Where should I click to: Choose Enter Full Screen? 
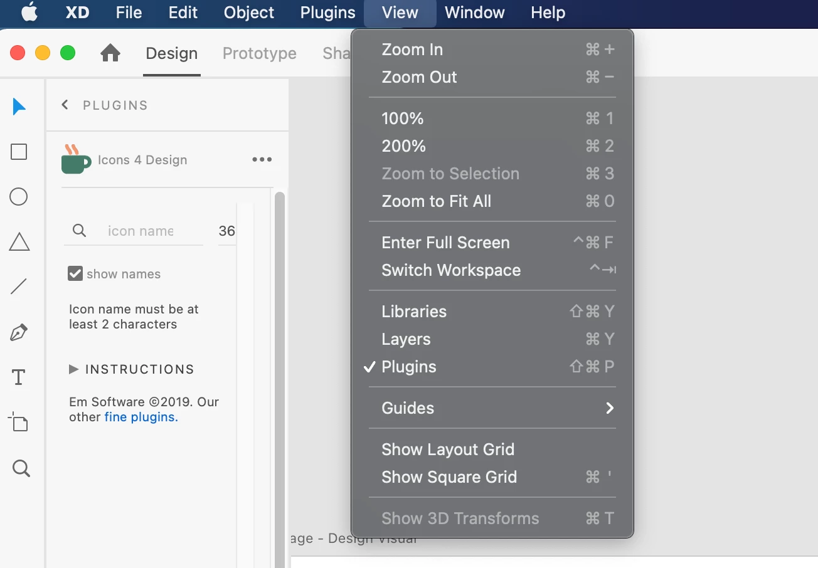pyautogui.click(x=492, y=243)
